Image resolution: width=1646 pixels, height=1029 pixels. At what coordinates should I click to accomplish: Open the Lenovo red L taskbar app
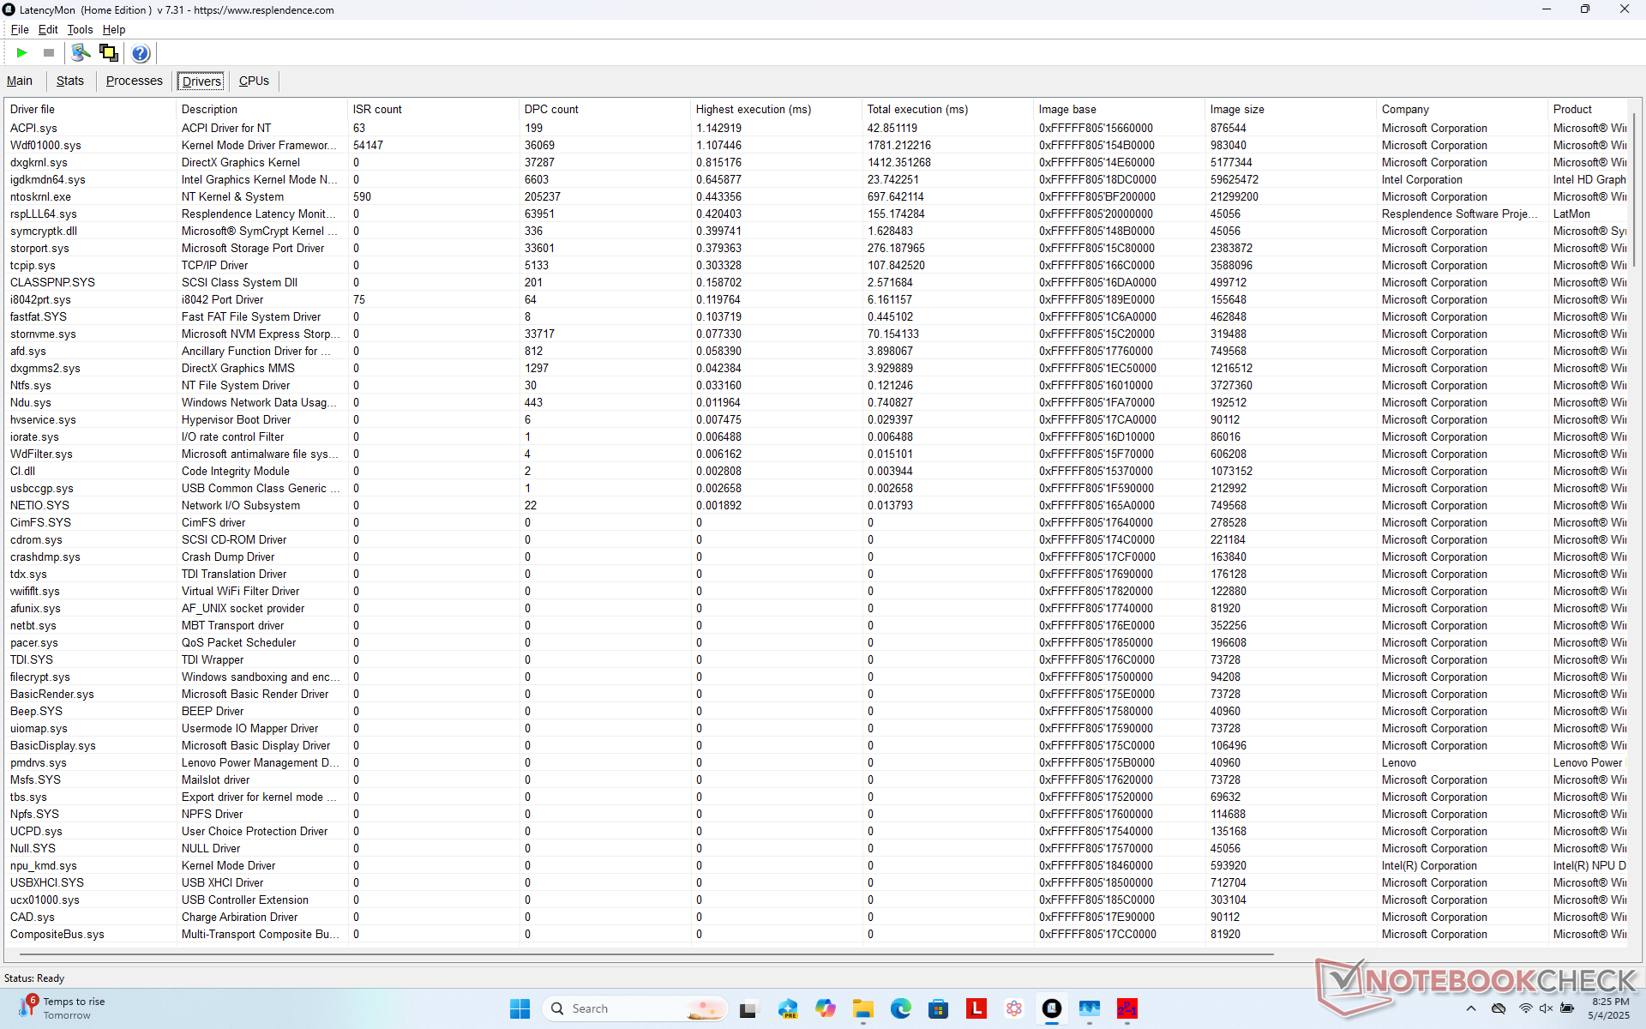point(976,1008)
